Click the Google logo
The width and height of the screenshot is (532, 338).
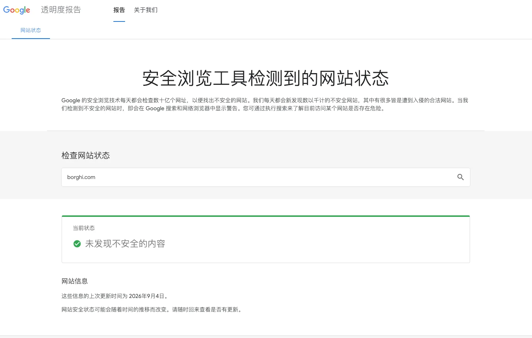pyautogui.click(x=17, y=10)
